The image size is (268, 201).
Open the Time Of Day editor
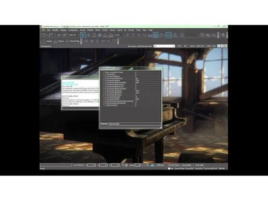pos(72,41)
